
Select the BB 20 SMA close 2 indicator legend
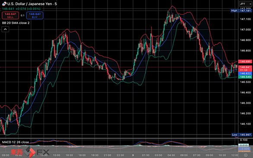point(16,23)
